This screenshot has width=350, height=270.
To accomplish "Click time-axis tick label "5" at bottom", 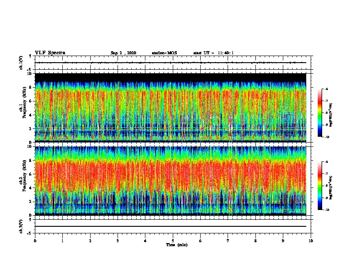I will [173, 241].
